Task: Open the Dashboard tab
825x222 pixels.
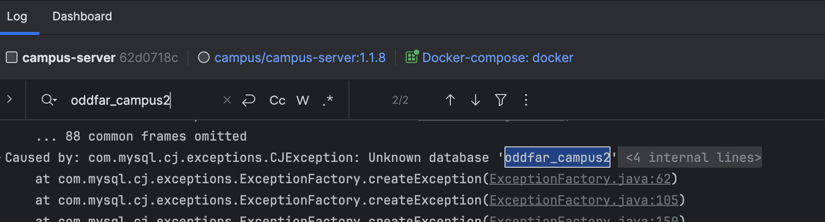Action: [82, 16]
